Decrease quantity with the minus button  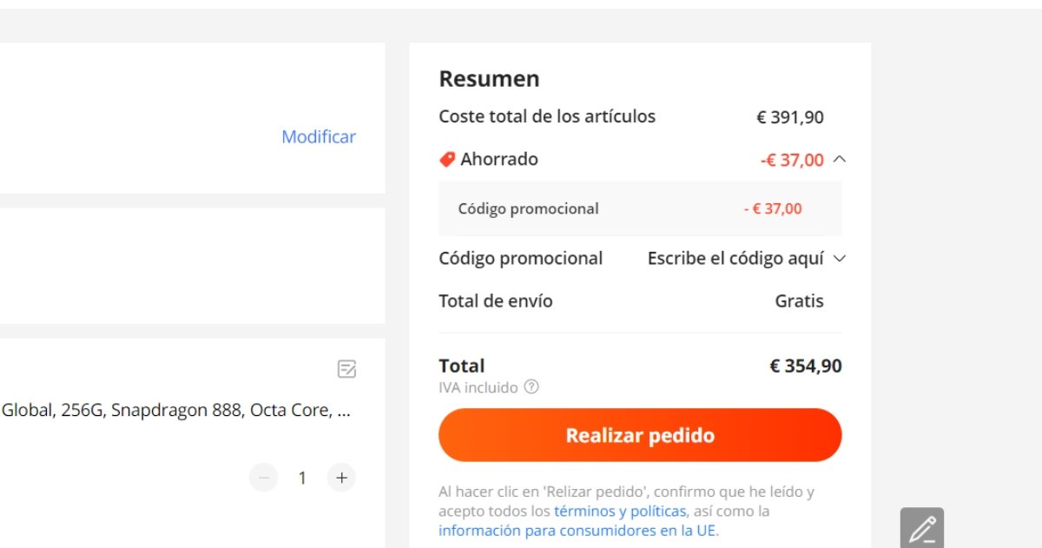[263, 478]
